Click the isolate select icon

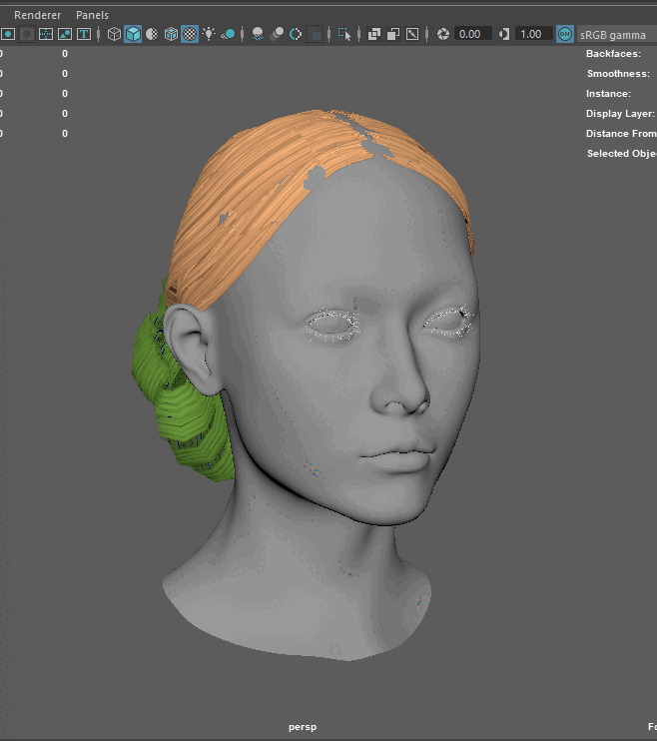pyautogui.click(x=345, y=34)
